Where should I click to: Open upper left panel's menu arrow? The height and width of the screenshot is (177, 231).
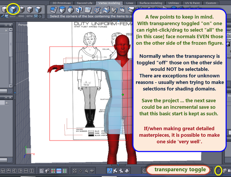coord(6,25)
